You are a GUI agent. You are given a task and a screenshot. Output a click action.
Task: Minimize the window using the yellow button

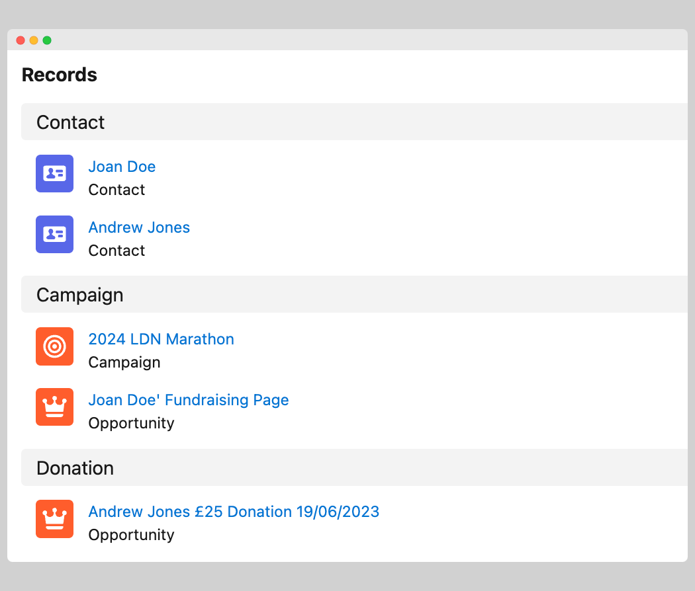coord(34,40)
